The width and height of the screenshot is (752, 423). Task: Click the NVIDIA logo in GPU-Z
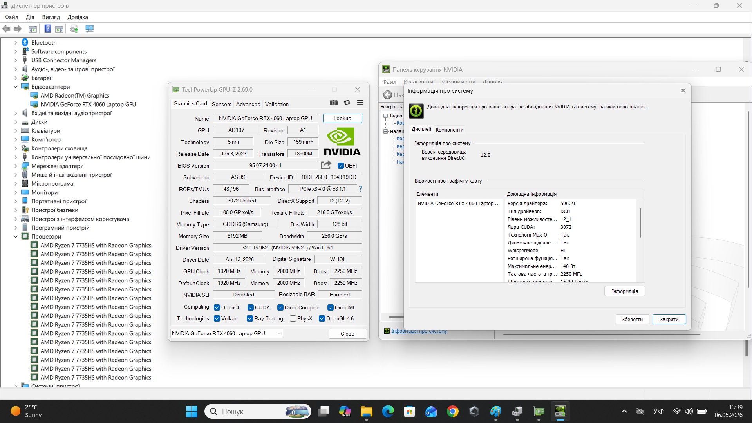[342, 142]
